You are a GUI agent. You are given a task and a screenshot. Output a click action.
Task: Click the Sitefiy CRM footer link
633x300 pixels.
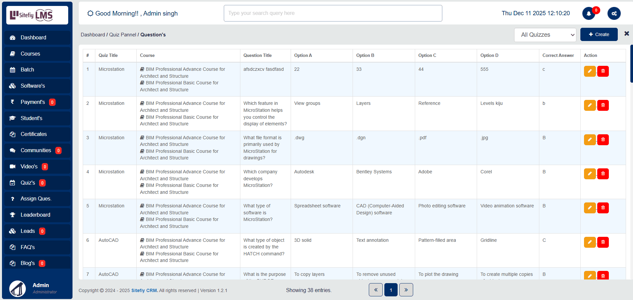click(144, 290)
